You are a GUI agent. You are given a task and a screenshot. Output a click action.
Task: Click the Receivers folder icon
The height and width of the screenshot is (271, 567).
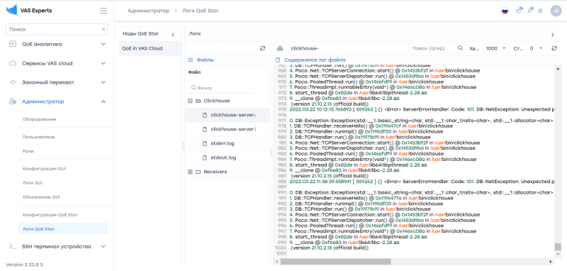pyautogui.click(x=198, y=172)
